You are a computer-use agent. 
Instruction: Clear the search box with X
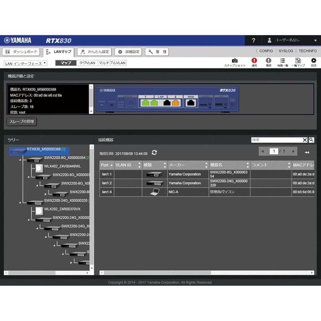305,140
